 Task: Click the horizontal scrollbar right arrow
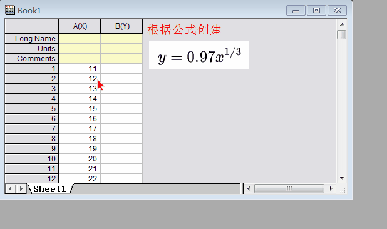(331, 189)
